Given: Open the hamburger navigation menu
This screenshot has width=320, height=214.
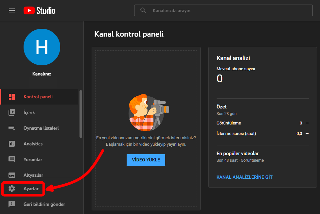Looking at the screenshot, I should pyautogui.click(x=12, y=10).
